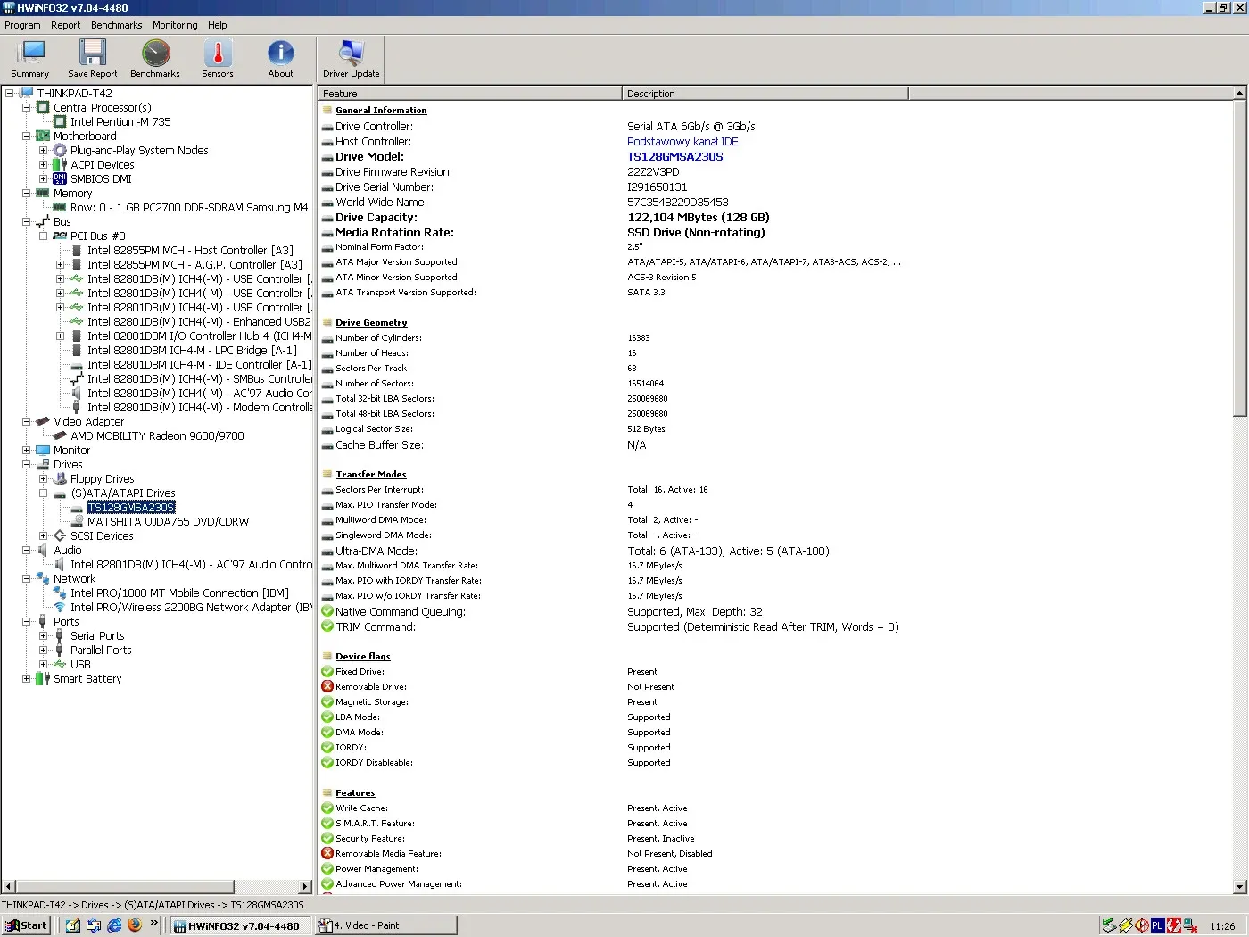Click the HWiNFO32 taskbar button
The height and width of the screenshot is (937, 1249).
click(241, 925)
